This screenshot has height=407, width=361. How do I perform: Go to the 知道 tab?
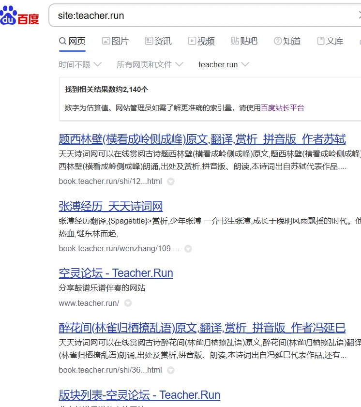pyautogui.click(x=287, y=41)
